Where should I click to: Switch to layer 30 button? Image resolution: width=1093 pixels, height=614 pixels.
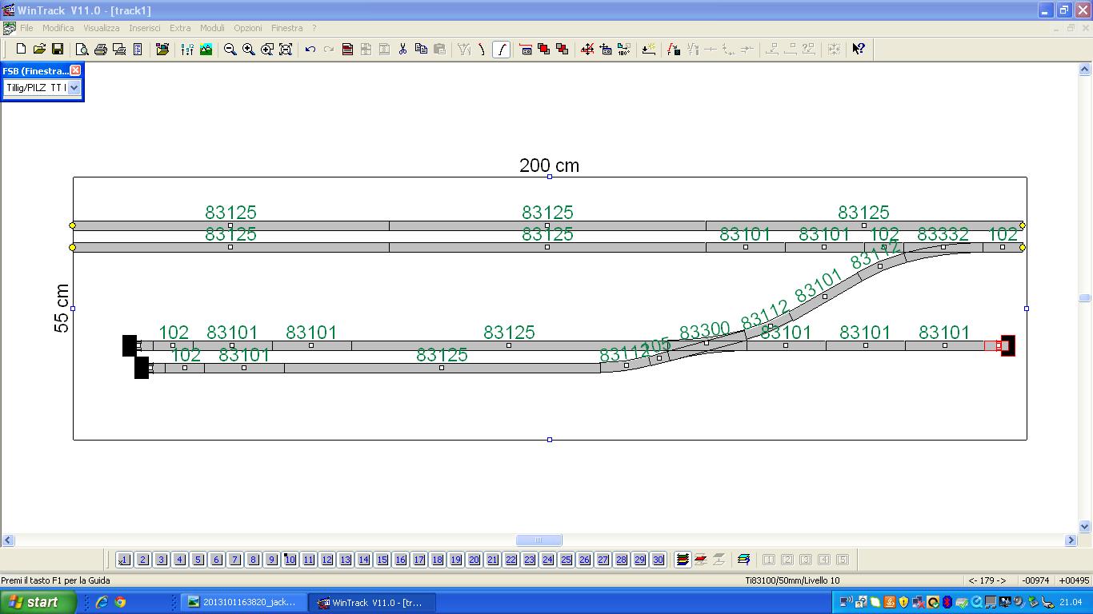658,560
